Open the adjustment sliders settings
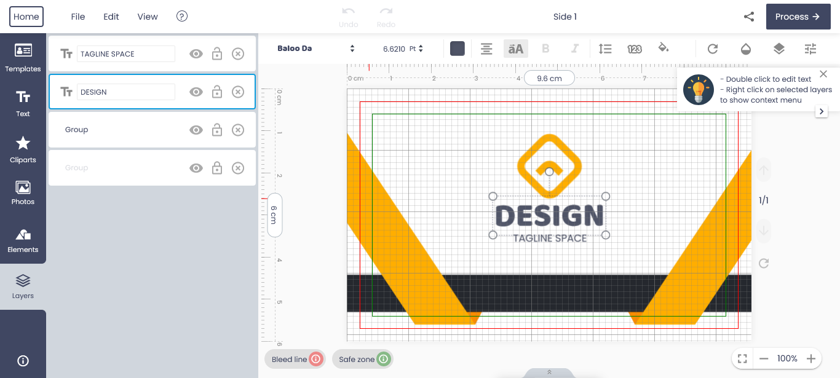 point(810,49)
